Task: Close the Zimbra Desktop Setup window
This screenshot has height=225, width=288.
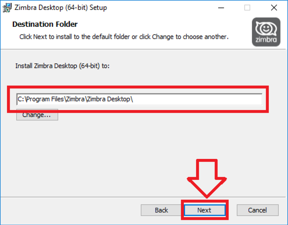Action: tap(274, 8)
